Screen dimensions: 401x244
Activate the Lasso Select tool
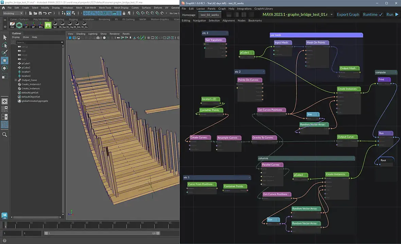tap(5, 45)
